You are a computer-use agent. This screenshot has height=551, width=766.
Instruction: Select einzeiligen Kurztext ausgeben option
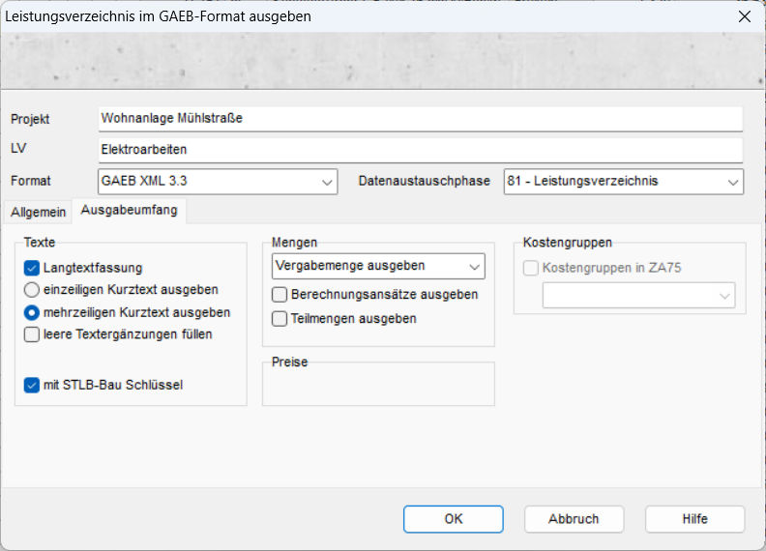coord(32,289)
